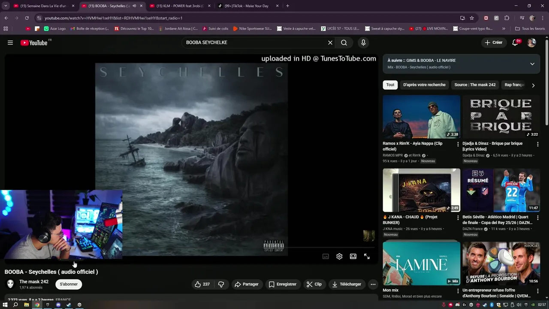549x309 pixels.
Task: Click the Enregistrer save button
Action: [x=283, y=284]
